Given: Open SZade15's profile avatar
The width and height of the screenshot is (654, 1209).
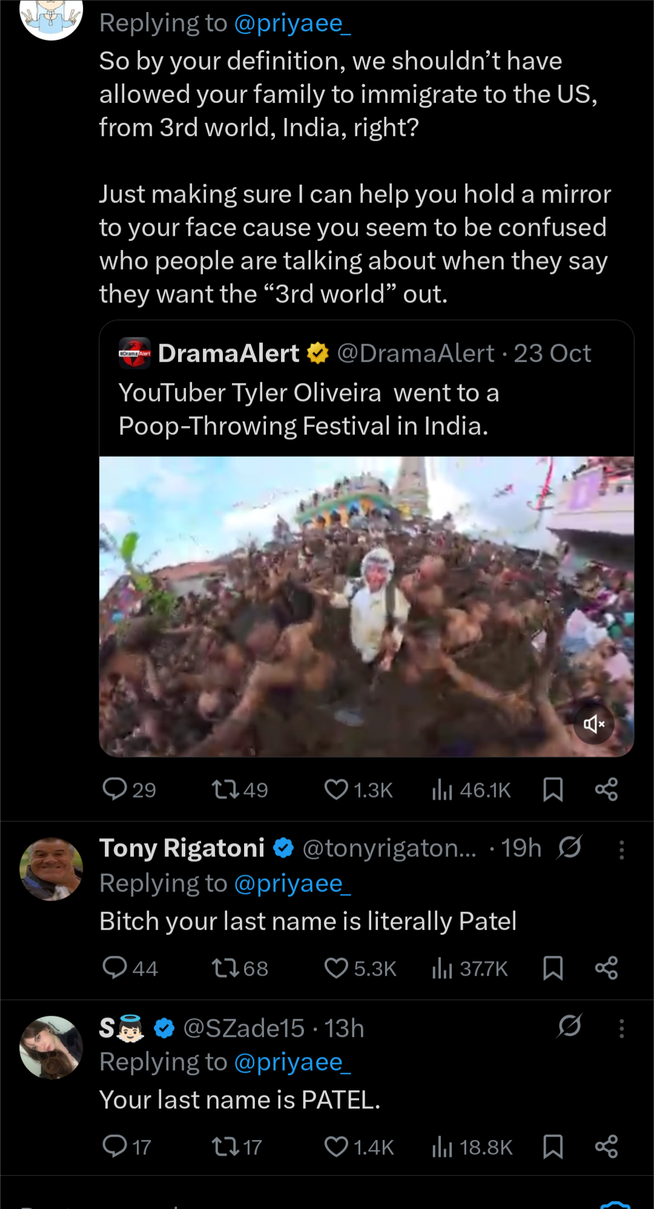Looking at the screenshot, I should pos(51,1047).
